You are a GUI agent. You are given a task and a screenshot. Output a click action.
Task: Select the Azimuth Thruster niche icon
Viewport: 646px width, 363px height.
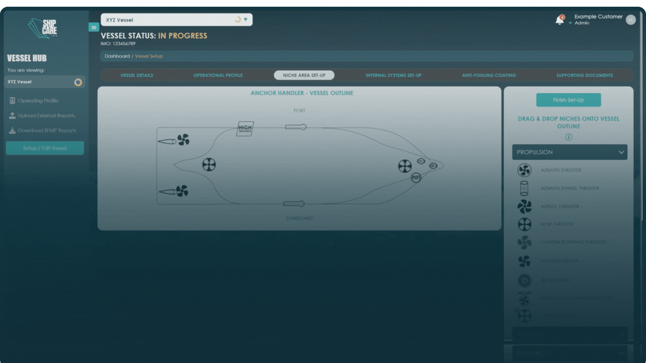(x=524, y=170)
